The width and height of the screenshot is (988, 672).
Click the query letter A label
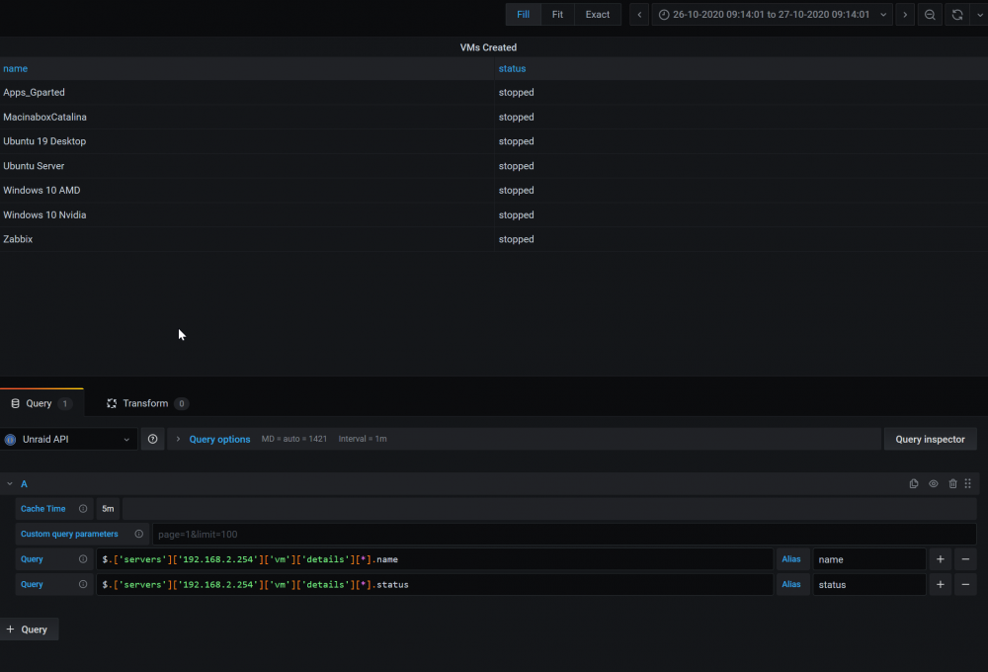pos(24,484)
